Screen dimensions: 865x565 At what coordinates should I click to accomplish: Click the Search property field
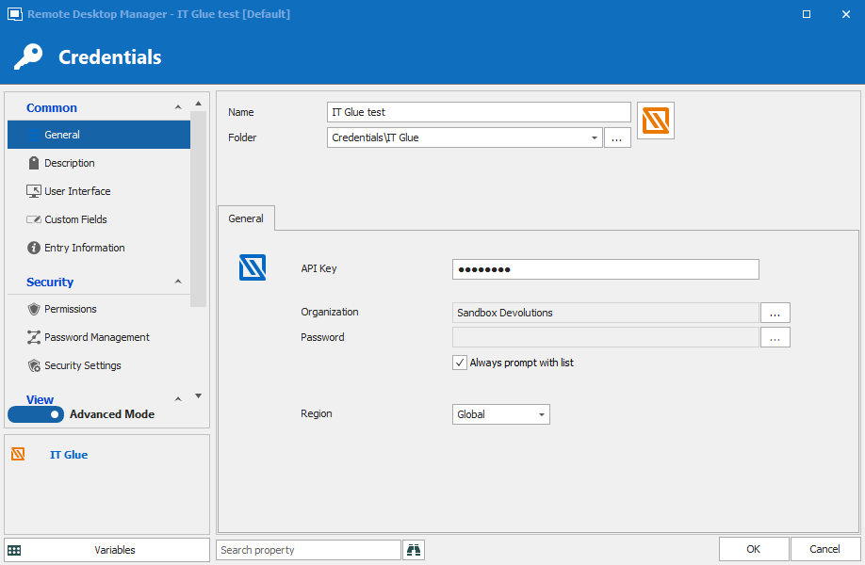point(308,550)
